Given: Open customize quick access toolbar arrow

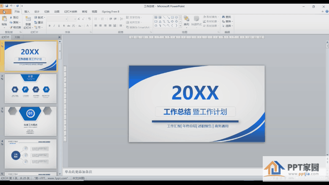Looking at the screenshot, I should 22,6.
